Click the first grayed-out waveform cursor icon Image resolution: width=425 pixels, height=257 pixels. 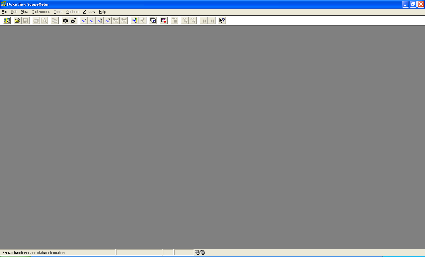[x=116, y=21]
